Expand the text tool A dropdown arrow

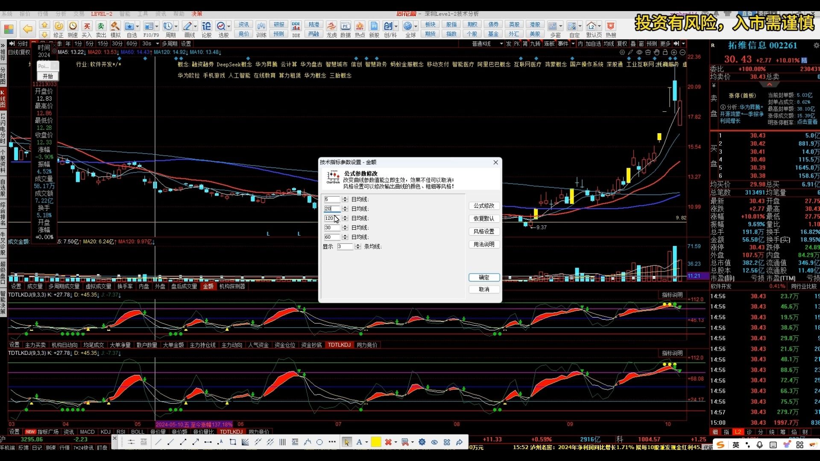coord(366,442)
